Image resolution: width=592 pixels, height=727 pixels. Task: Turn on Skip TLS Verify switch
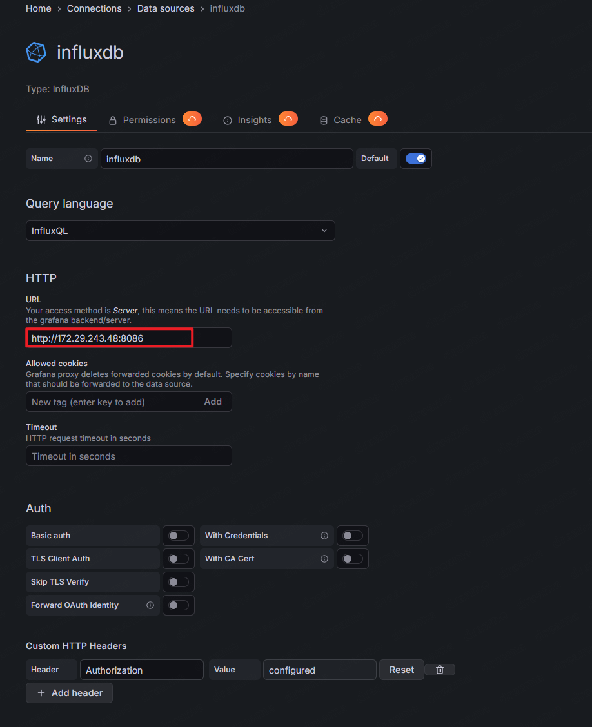point(179,582)
